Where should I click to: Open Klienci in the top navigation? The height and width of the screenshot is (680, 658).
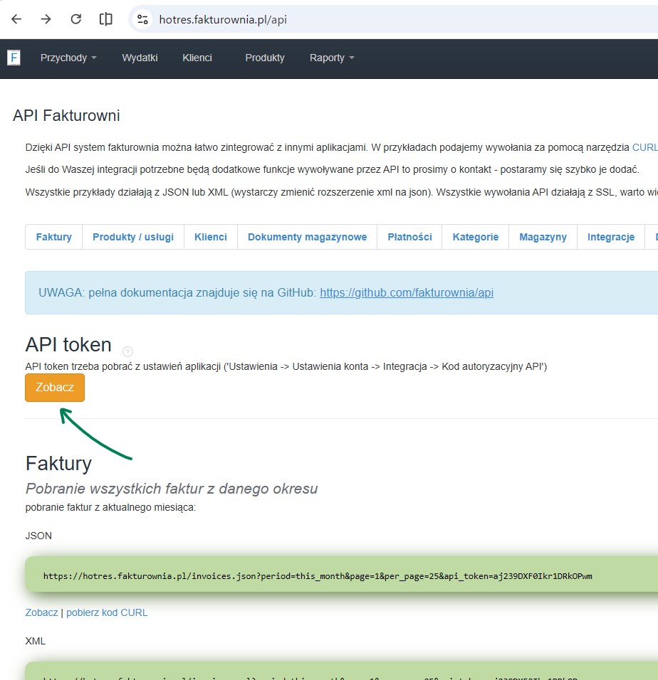[x=197, y=58]
